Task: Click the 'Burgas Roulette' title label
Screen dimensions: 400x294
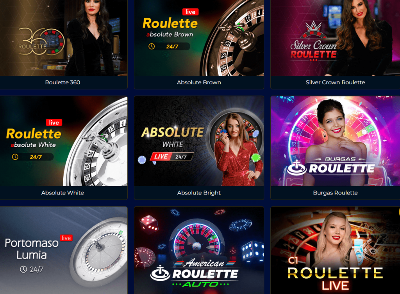Action: click(335, 193)
